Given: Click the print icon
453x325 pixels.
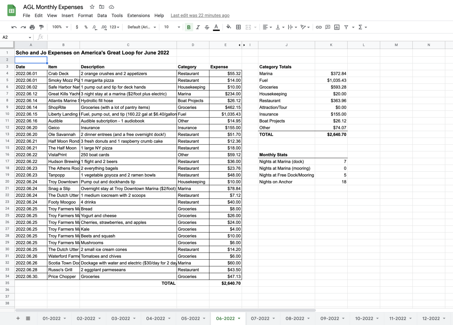Looking at the screenshot, I should [32, 27].
